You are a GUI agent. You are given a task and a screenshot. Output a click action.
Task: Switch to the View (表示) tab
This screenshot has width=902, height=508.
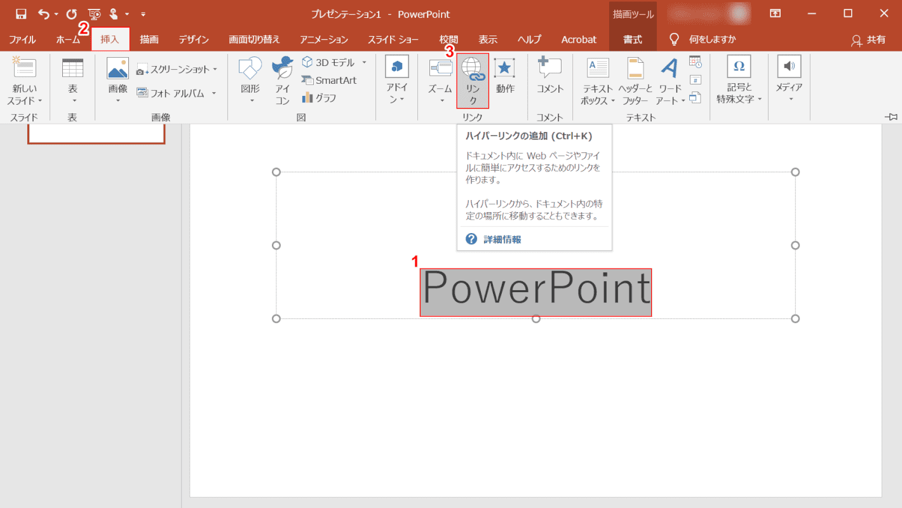488,39
